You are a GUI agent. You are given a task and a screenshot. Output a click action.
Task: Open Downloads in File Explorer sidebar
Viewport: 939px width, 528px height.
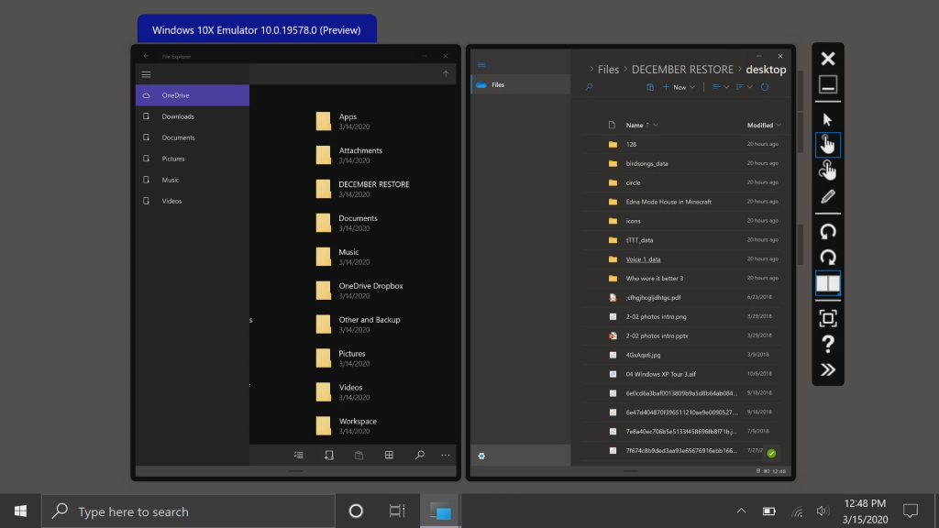tap(193, 116)
